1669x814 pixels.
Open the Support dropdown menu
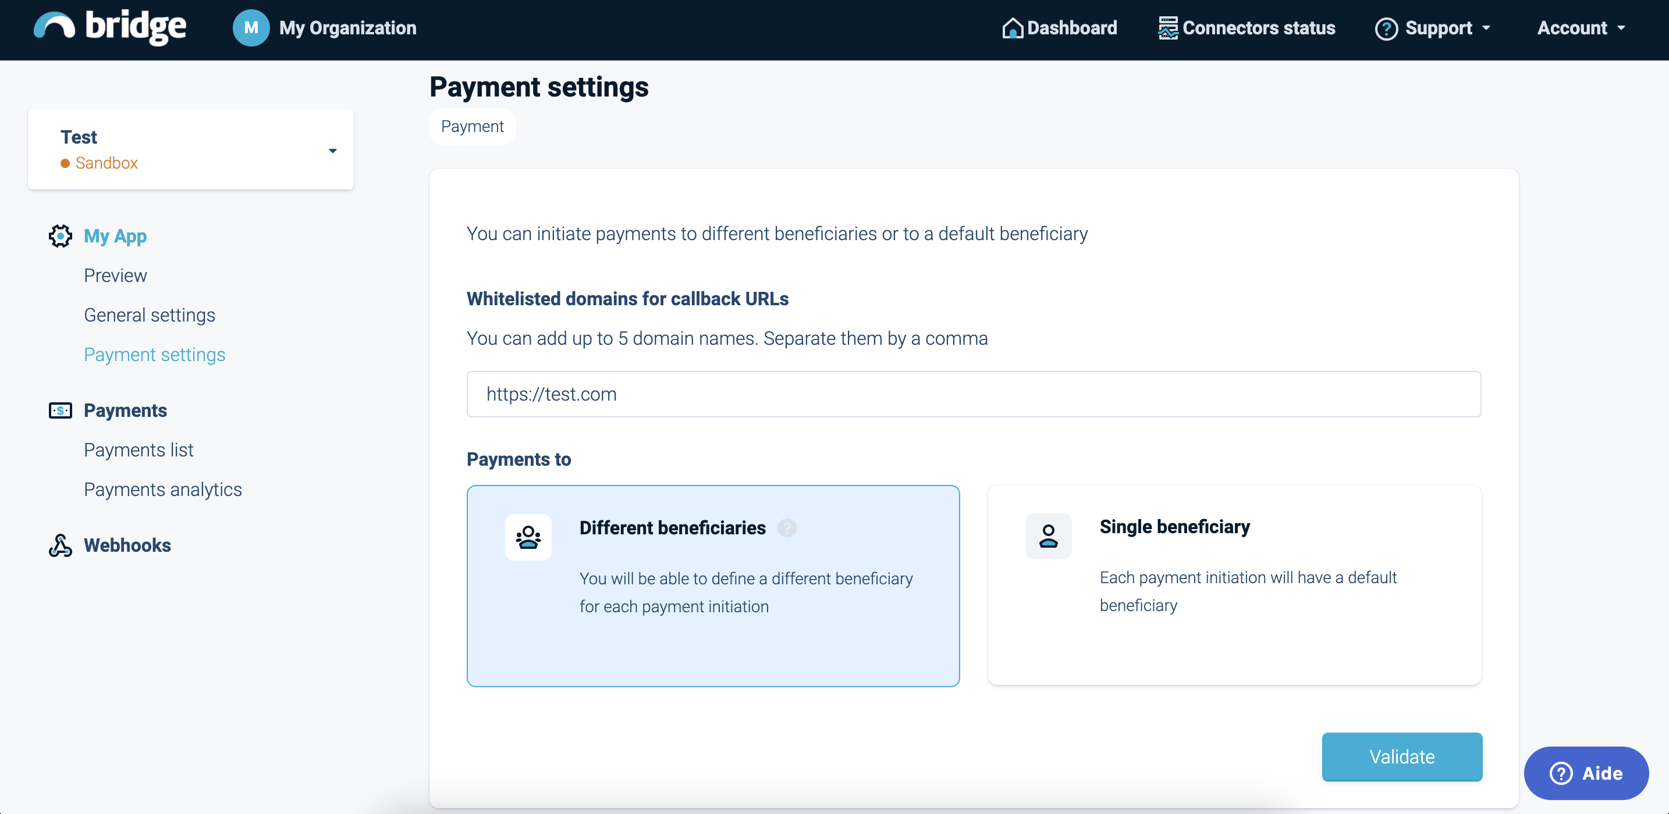(x=1433, y=28)
